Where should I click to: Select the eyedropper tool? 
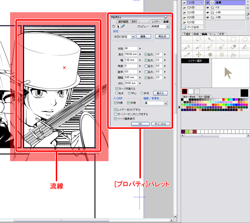tap(187, 55)
